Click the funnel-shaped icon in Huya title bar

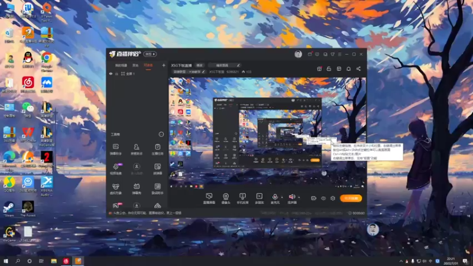[x=332, y=54]
